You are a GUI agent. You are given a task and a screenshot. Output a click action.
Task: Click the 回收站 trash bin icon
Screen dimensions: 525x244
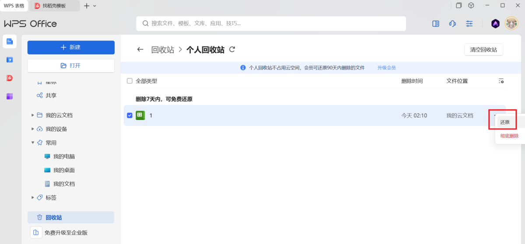39,217
